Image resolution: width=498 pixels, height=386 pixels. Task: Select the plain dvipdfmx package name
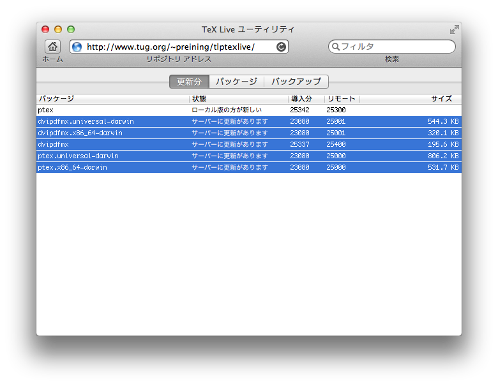(x=53, y=144)
